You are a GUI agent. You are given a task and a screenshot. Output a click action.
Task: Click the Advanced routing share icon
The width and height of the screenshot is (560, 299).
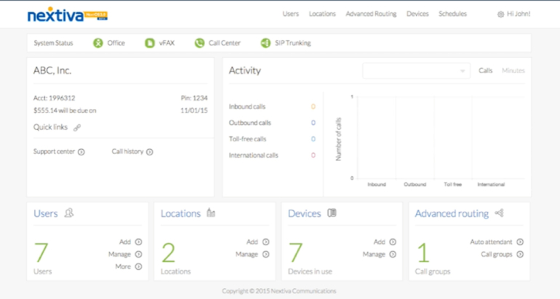[499, 213]
